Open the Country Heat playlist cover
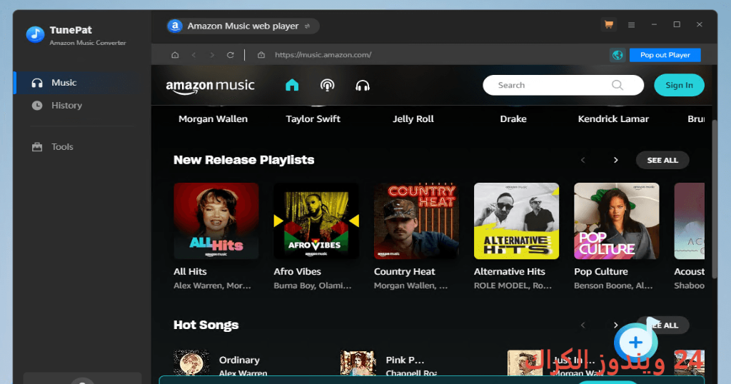Viewport: 731px width, 384px height. pos(416,221)
